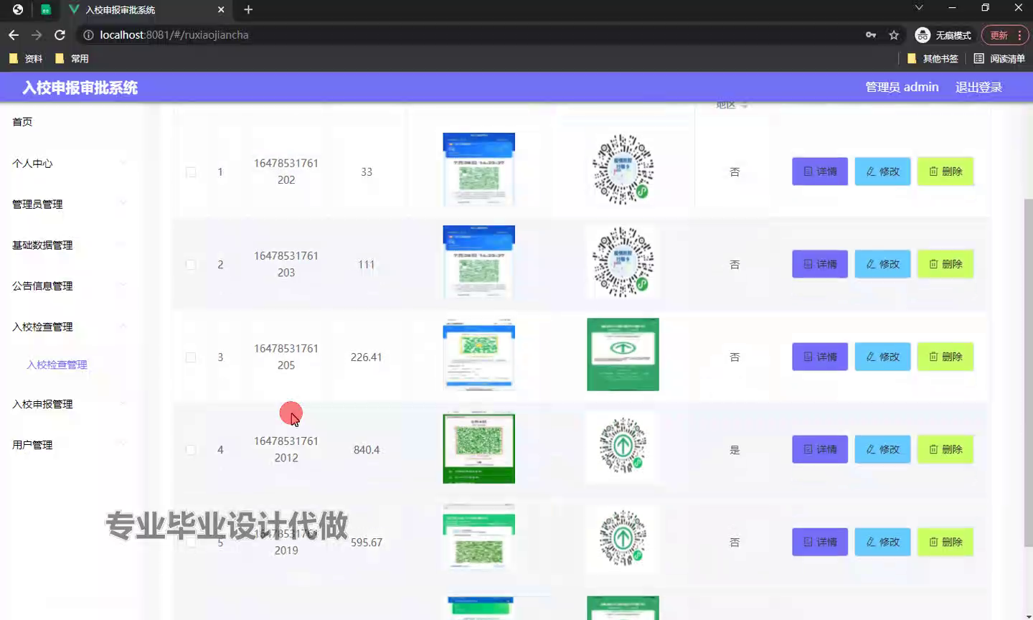The image size is (1033, 620).
Task: Select the checkbox for row 3
Action: tap(191, 357)
